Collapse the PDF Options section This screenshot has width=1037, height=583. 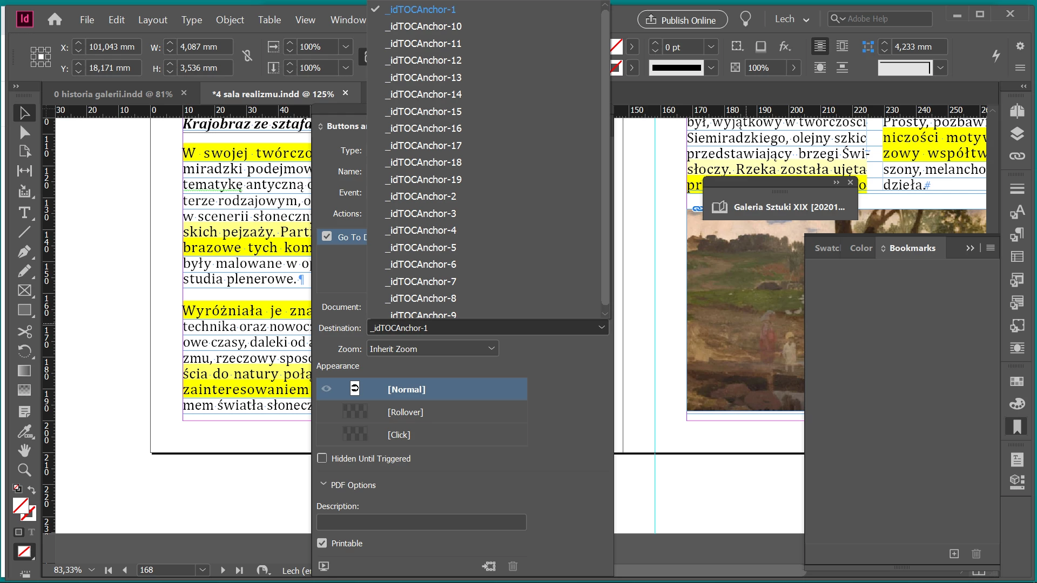[x=324, y=484]
